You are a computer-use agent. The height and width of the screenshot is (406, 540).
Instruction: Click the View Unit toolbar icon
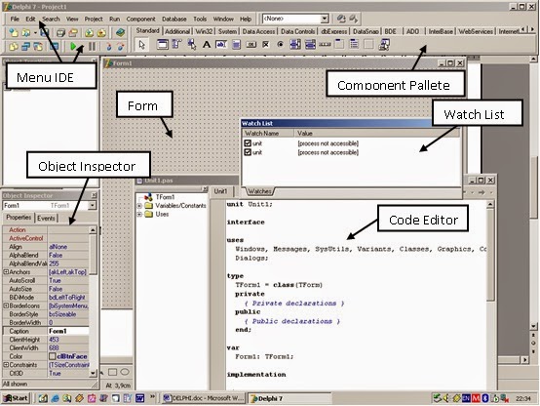[x=14, y=46]
